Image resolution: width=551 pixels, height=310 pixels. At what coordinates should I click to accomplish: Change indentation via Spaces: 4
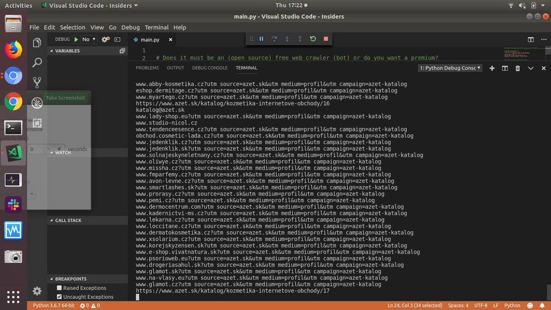(x=458, y=305)
